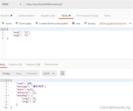Viewport: 133px width, 111px height.
Task: Select the raw body radio button
Action: pyautogui.click(x=73, y=23)
